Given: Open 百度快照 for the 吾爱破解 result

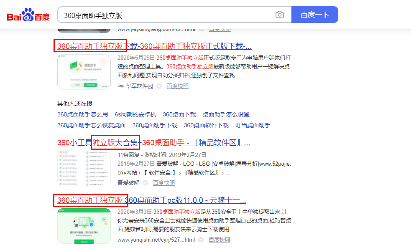Looking at the screenshot, I should tap(164, 183).
